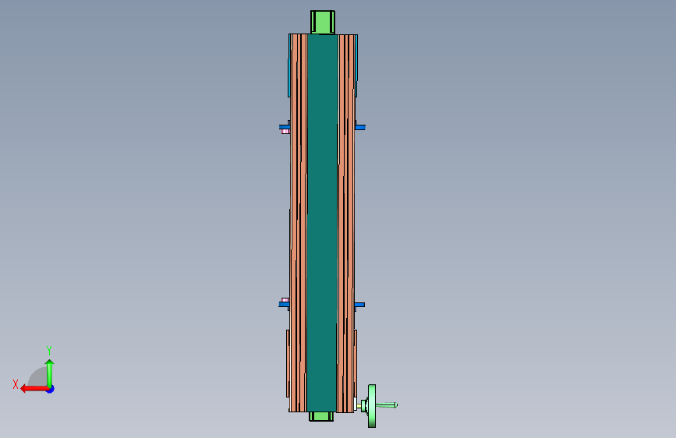Select the handwheel's crank handle

coord(386,404)
